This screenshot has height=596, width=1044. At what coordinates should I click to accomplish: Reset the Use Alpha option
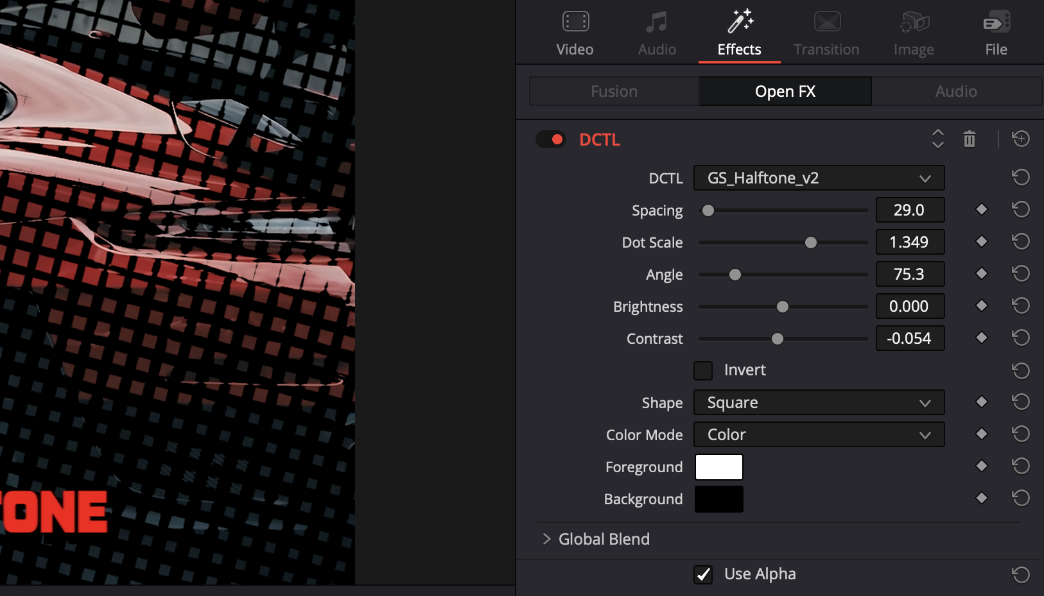click(1020, 575)
